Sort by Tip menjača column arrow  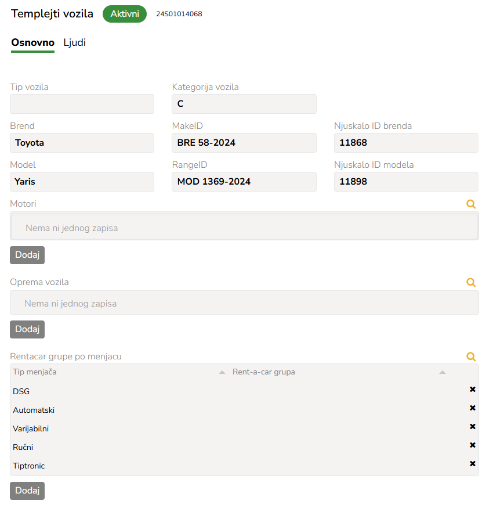pos(222,372)
